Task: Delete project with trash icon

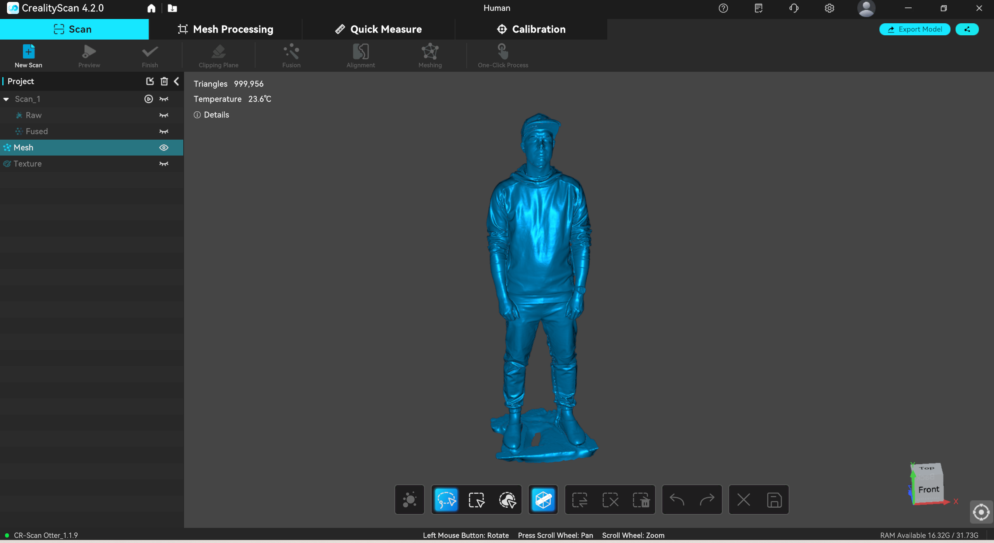Action: click(x=164, y=81)
